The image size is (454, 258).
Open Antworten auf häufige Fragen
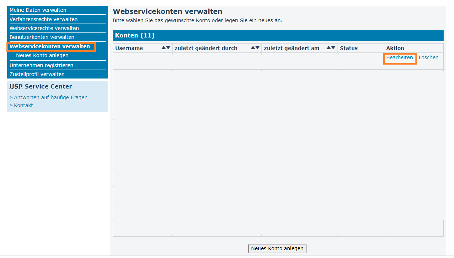point(51,97)
